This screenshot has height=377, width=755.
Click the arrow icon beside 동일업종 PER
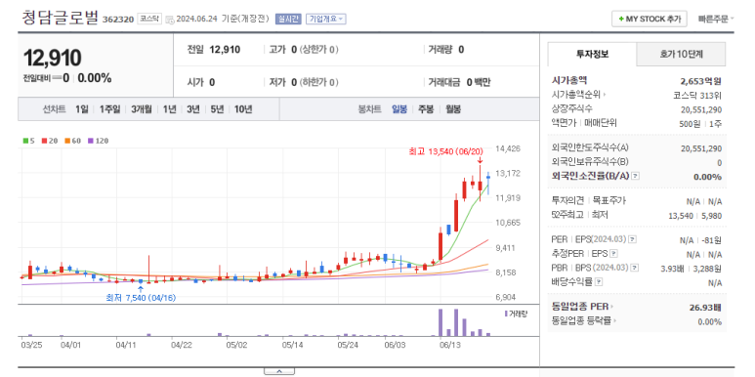[612, 307]
